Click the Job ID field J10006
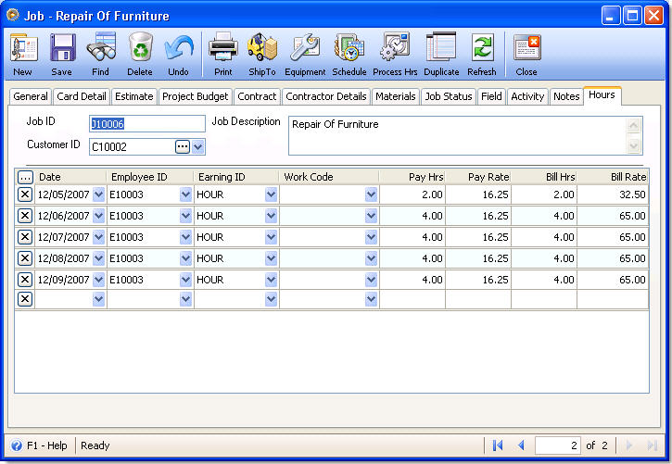 click(x=147, y=124)
